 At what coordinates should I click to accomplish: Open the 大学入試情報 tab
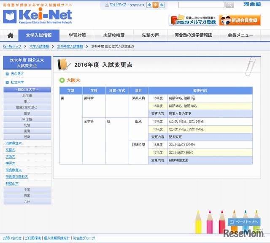click(39, 35)
